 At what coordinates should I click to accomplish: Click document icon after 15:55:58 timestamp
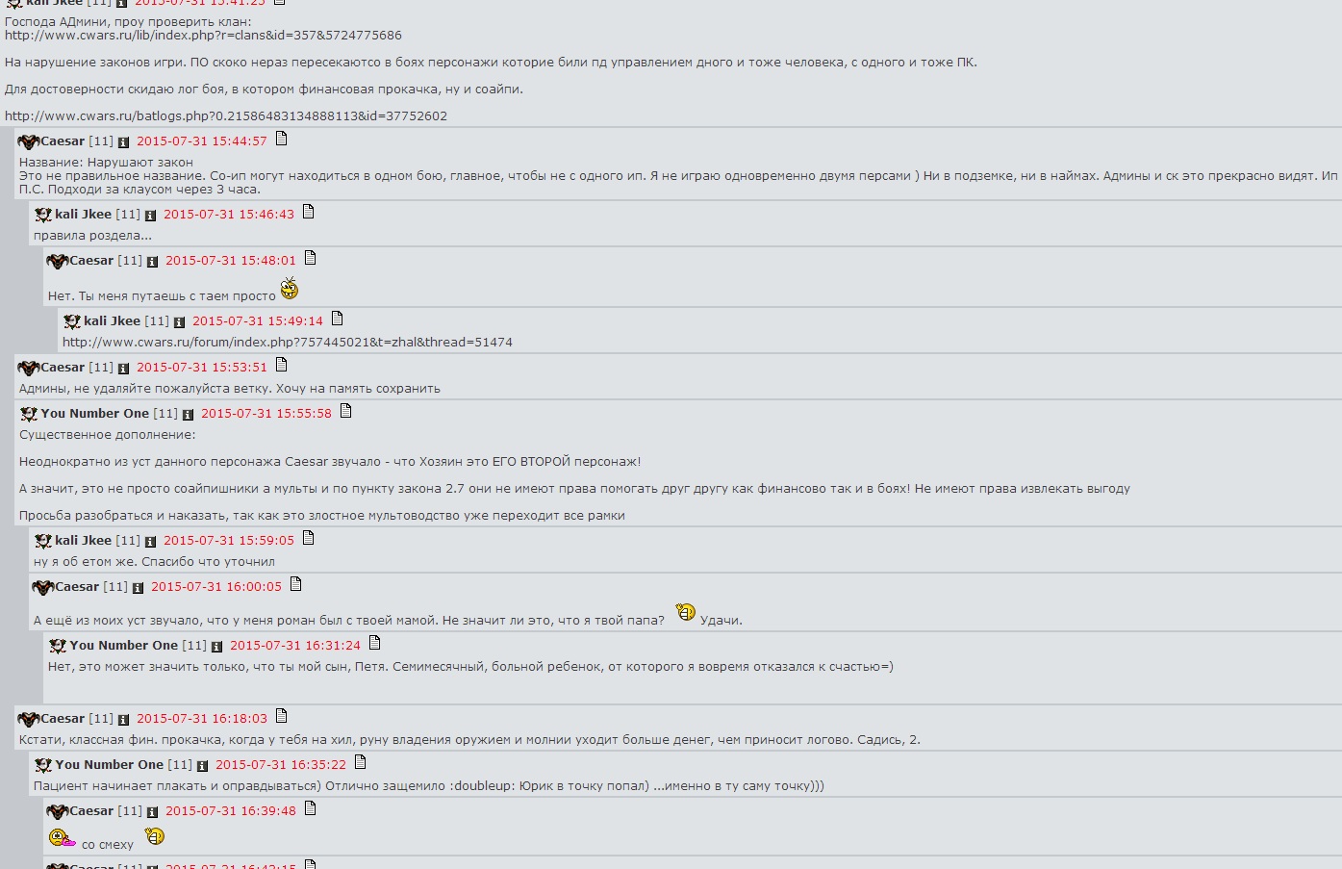[345, 411]
